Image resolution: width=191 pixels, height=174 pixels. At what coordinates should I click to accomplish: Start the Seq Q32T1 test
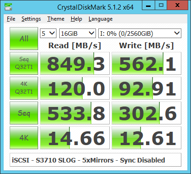[x=24, y=63]
